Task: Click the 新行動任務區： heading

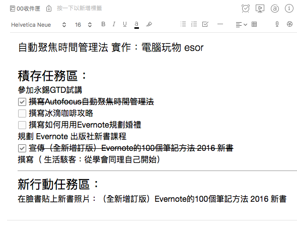Action: pyautogui.click(x=58, y=184)
